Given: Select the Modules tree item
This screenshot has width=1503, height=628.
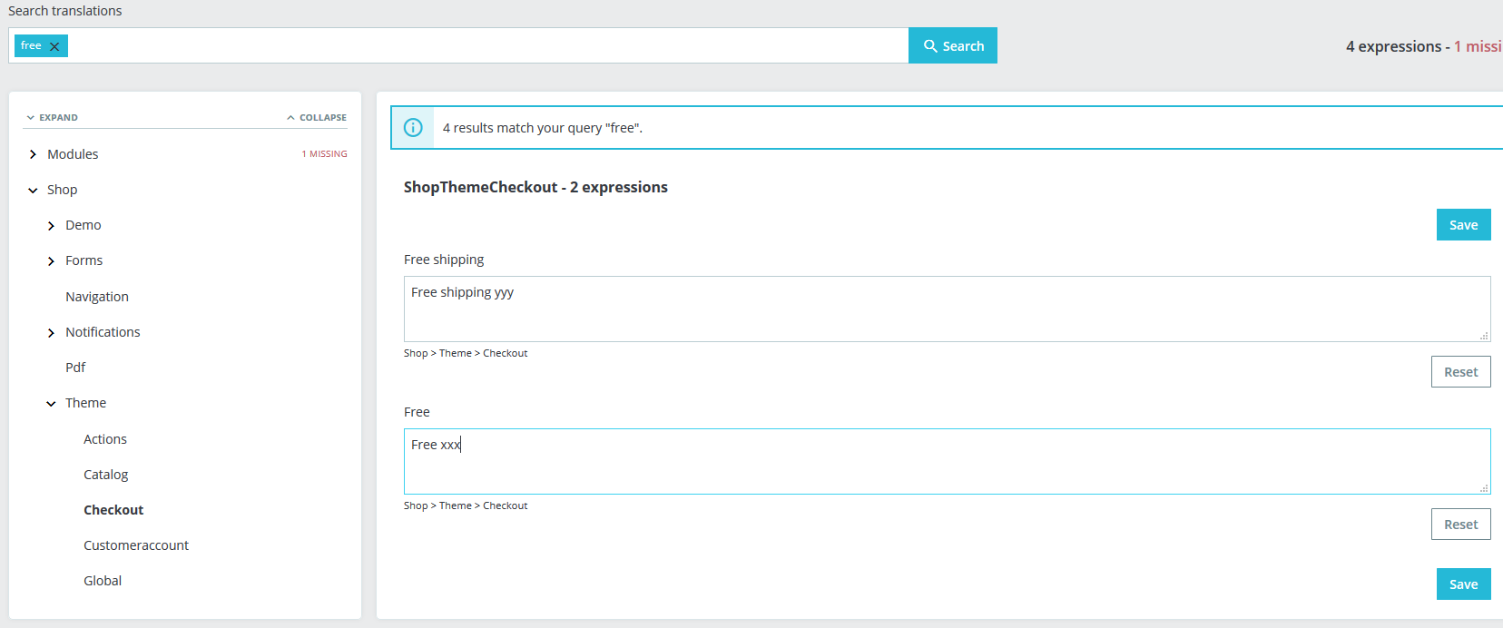Looking at the screenshot, I should (x=73, y=154).
